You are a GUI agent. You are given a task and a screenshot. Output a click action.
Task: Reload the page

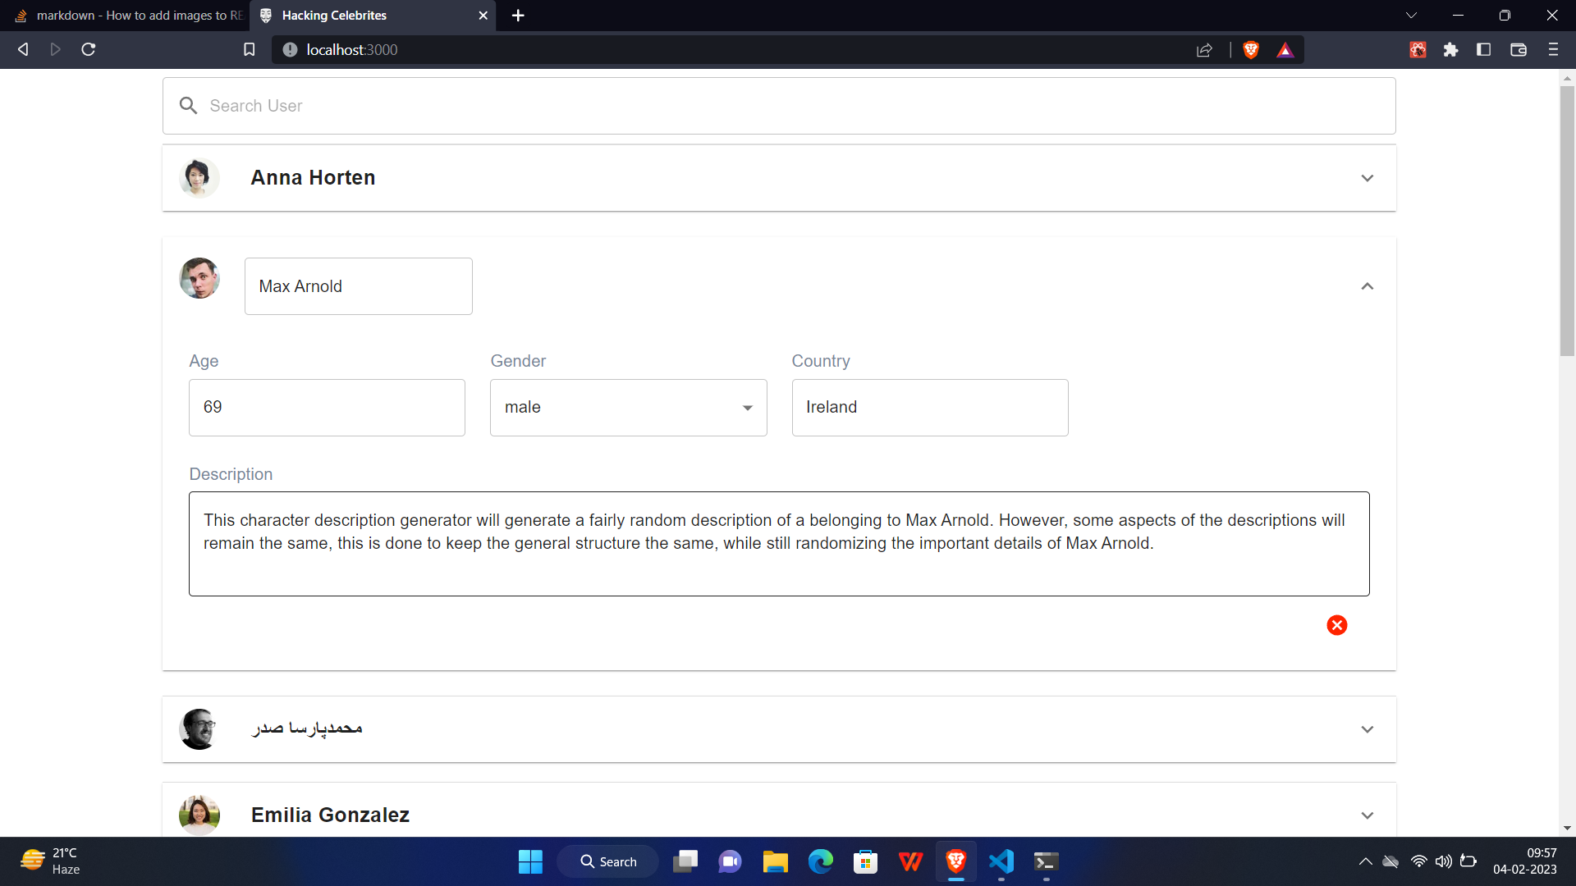[88, 49]
